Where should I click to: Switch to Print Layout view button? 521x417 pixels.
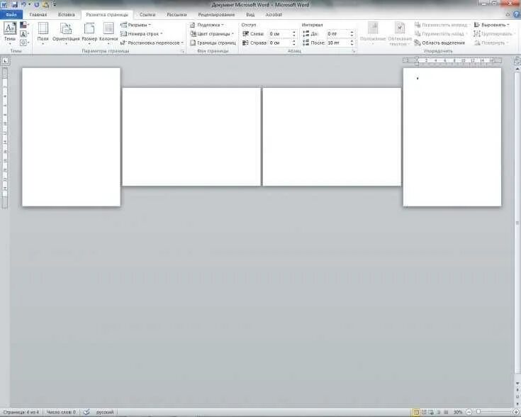(416, 412)
